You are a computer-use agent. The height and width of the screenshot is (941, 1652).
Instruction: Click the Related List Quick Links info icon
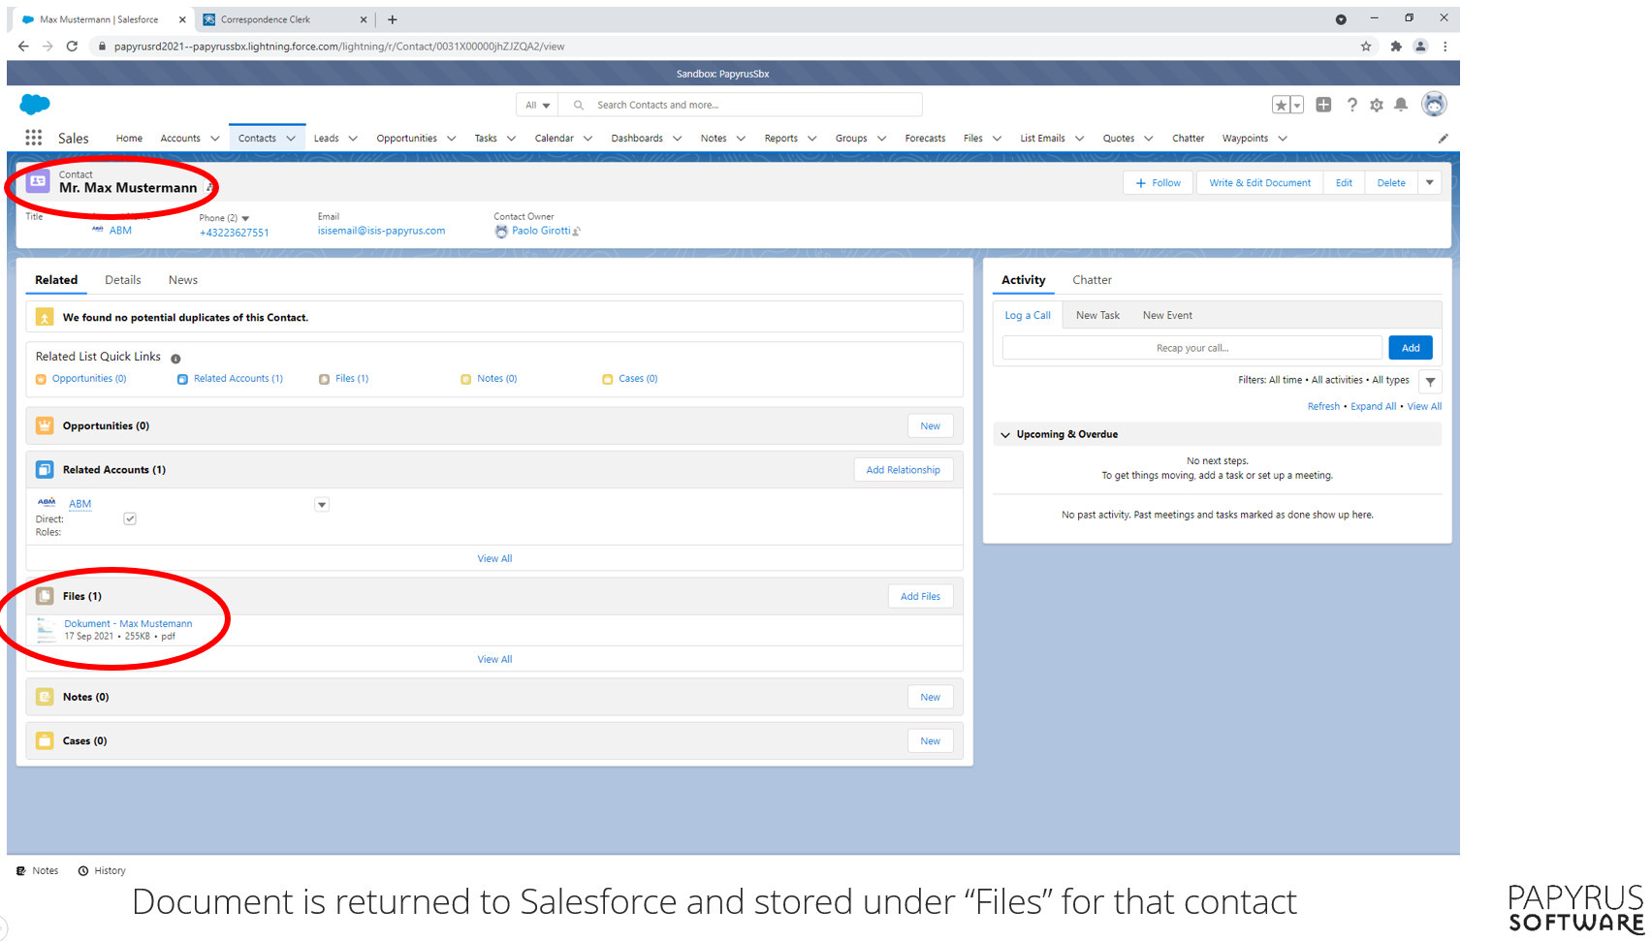click(175, 359)
